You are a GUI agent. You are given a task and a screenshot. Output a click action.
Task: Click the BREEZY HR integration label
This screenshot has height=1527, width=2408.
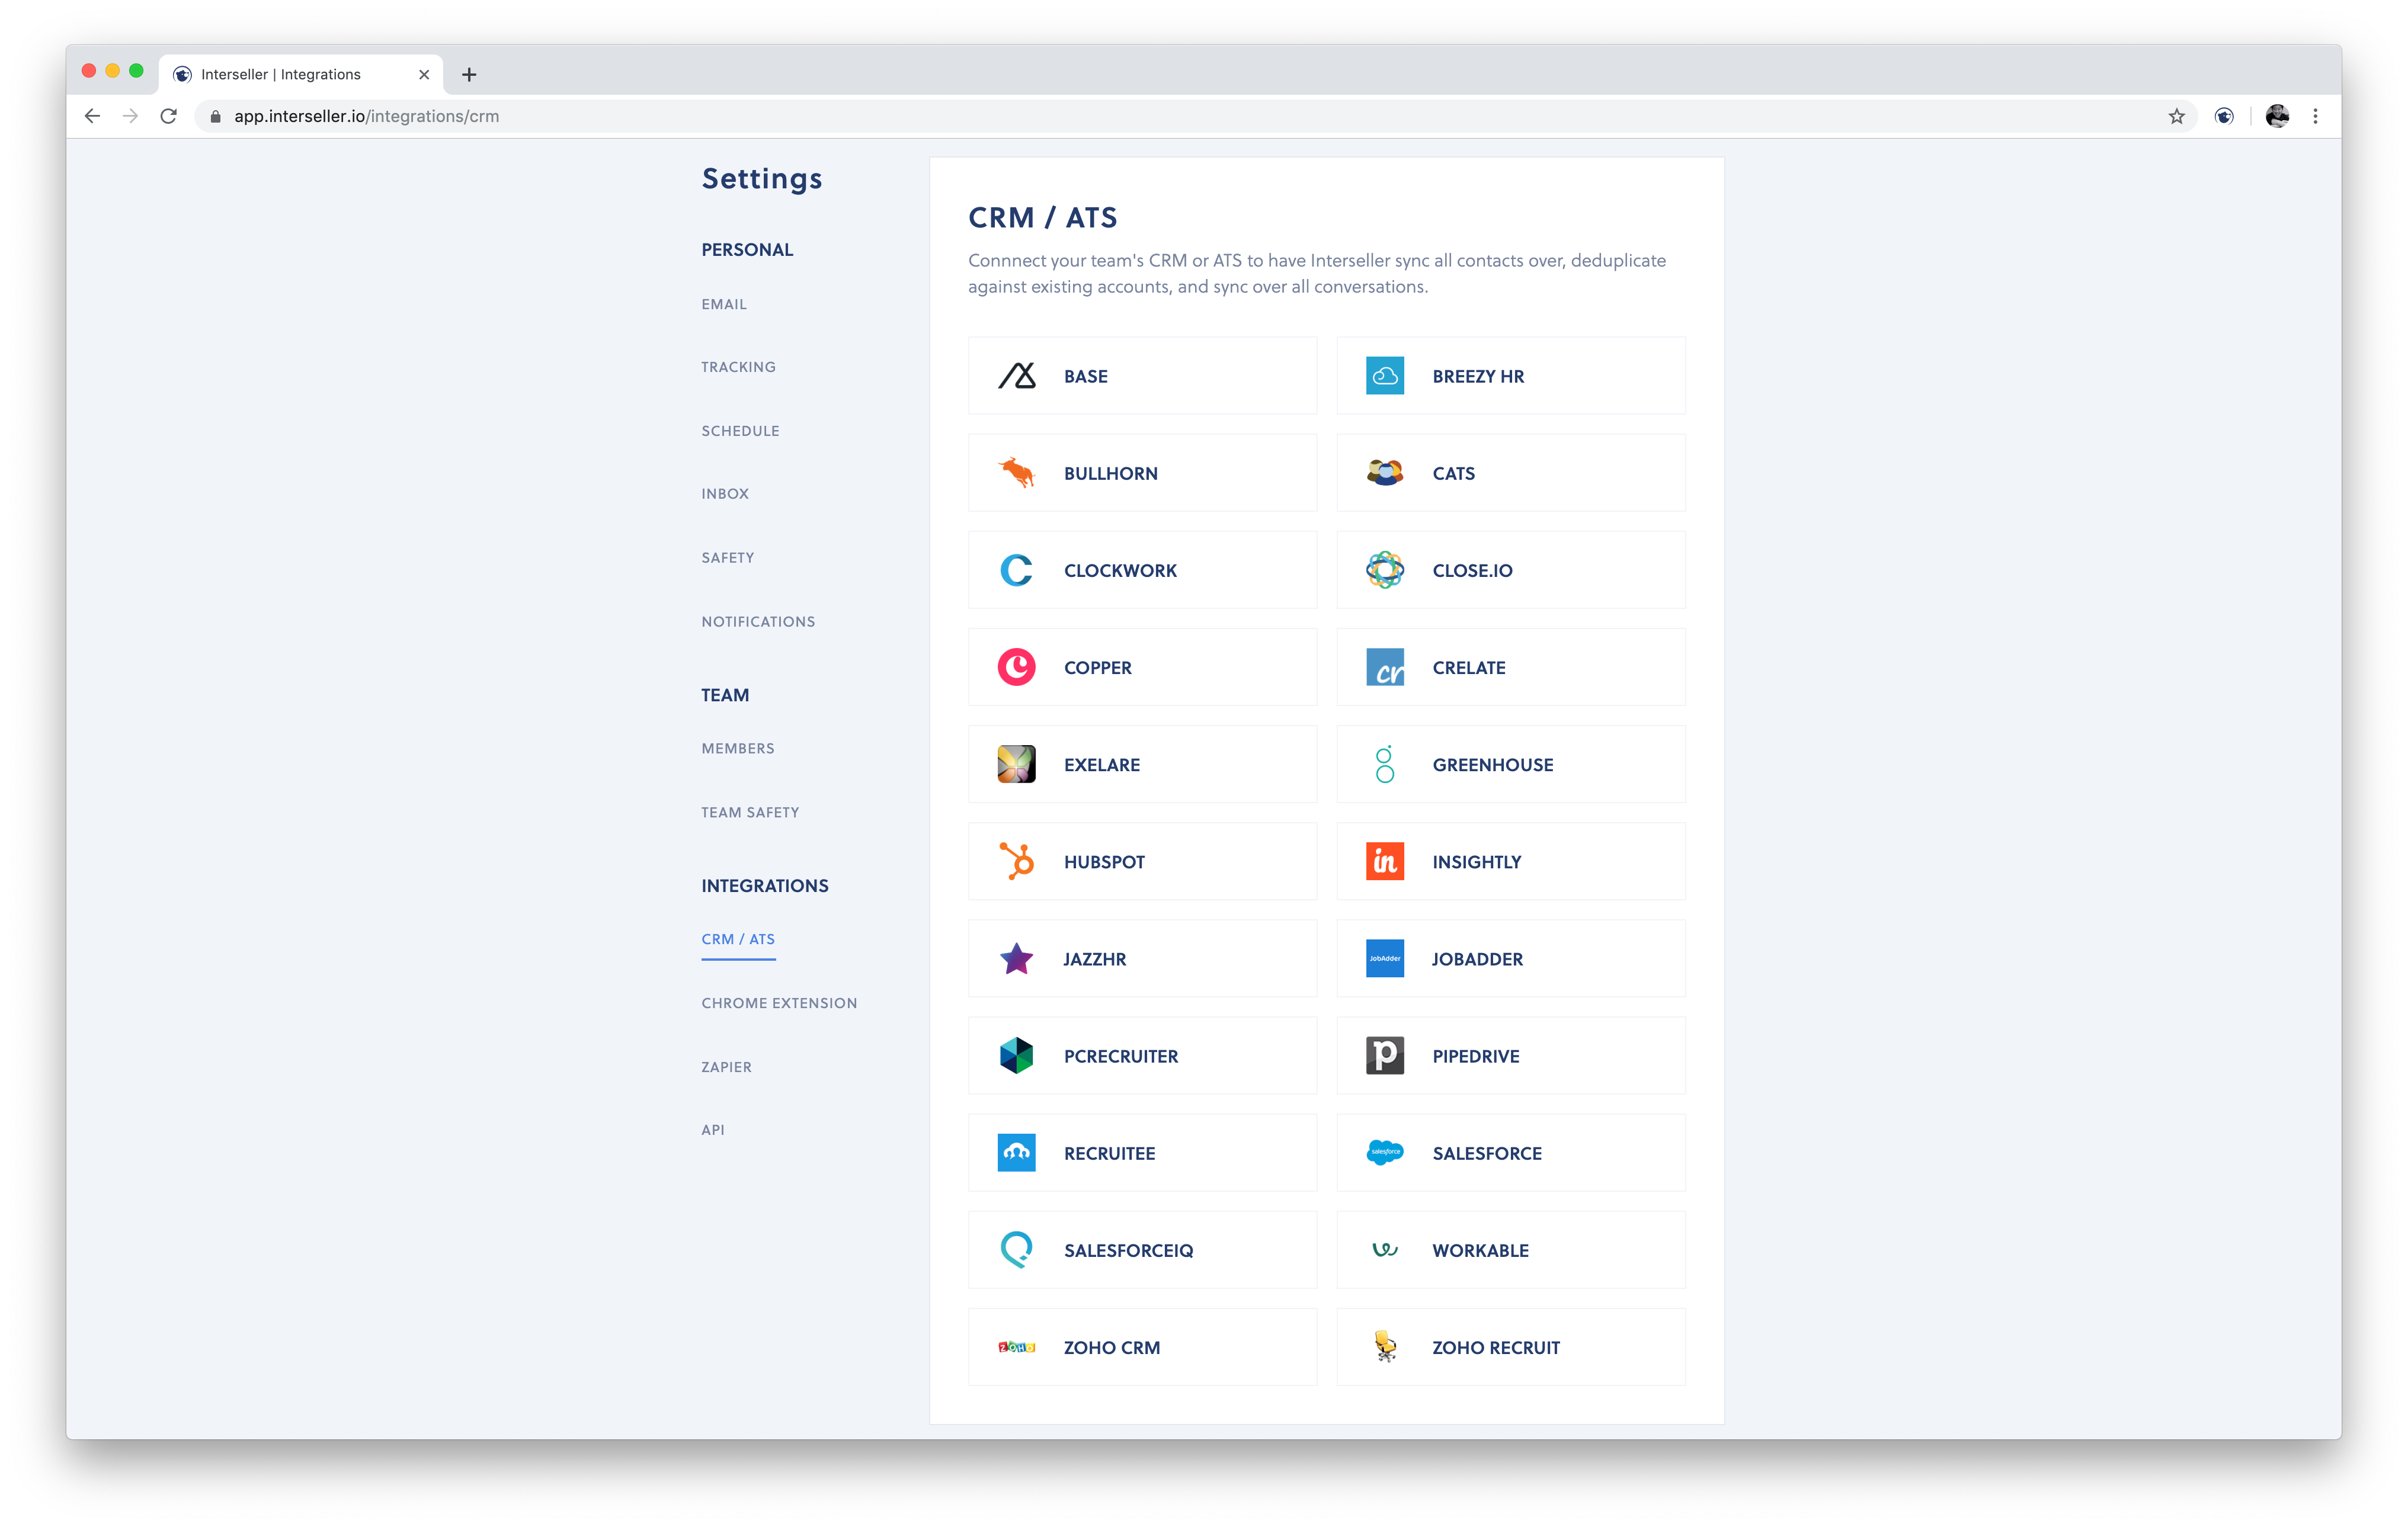[1478, 377]
